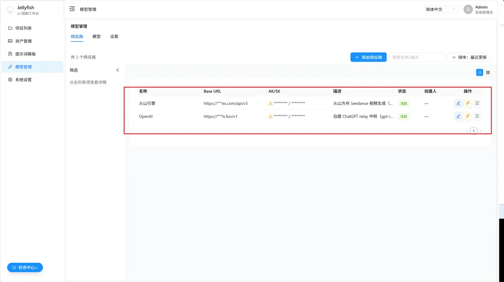Click the Admin user avatar

click(x=468, y=10)
